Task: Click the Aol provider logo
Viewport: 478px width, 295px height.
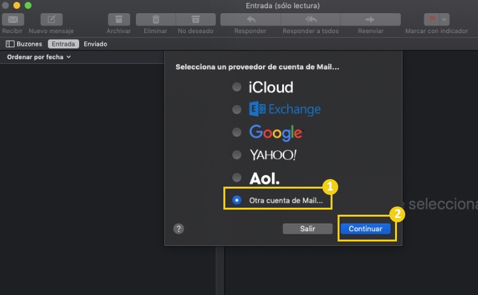Action: click(x=264, y=178)
